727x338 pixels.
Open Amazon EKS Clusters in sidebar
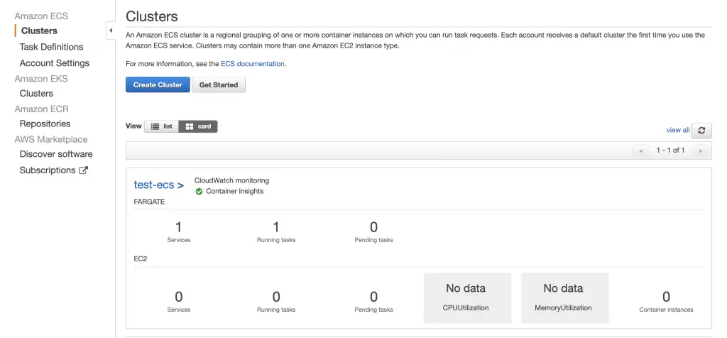point(36,93)
